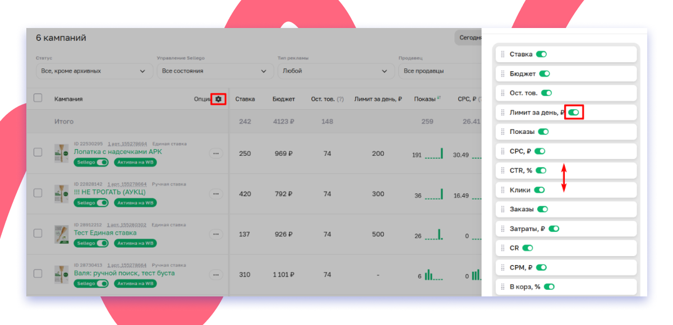Open three-dots menu for Лопатка с надсечками

coord(216,154)
